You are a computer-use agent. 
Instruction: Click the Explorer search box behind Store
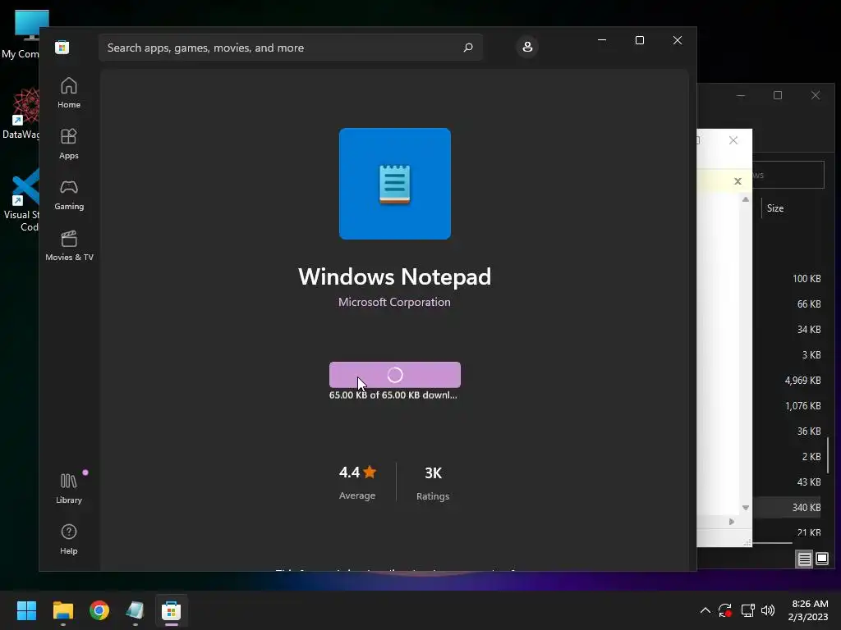[788, 175]
